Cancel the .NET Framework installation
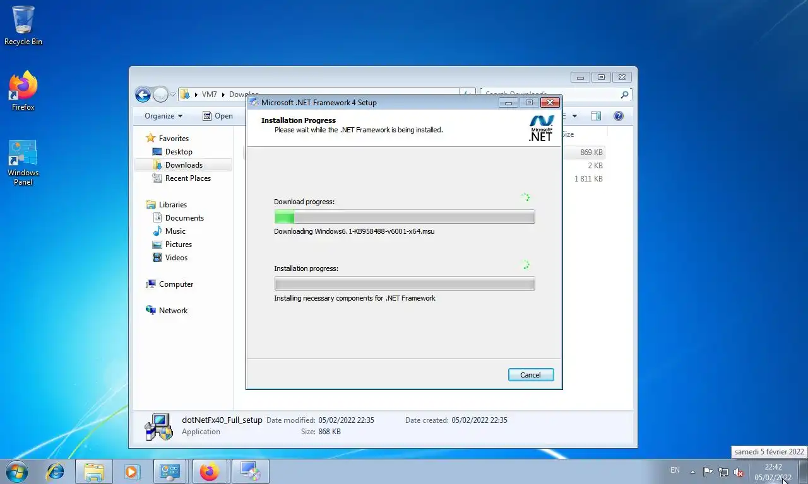 530,374
